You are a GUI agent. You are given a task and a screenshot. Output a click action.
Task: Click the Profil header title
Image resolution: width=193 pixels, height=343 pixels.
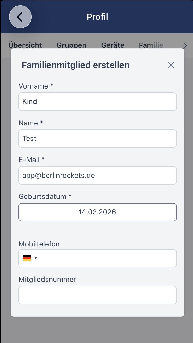pos(97,17)
